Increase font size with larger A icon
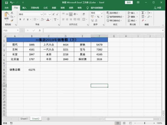This screenshot has height=125, width=167. pyautogui.click(x=53, y=14)
